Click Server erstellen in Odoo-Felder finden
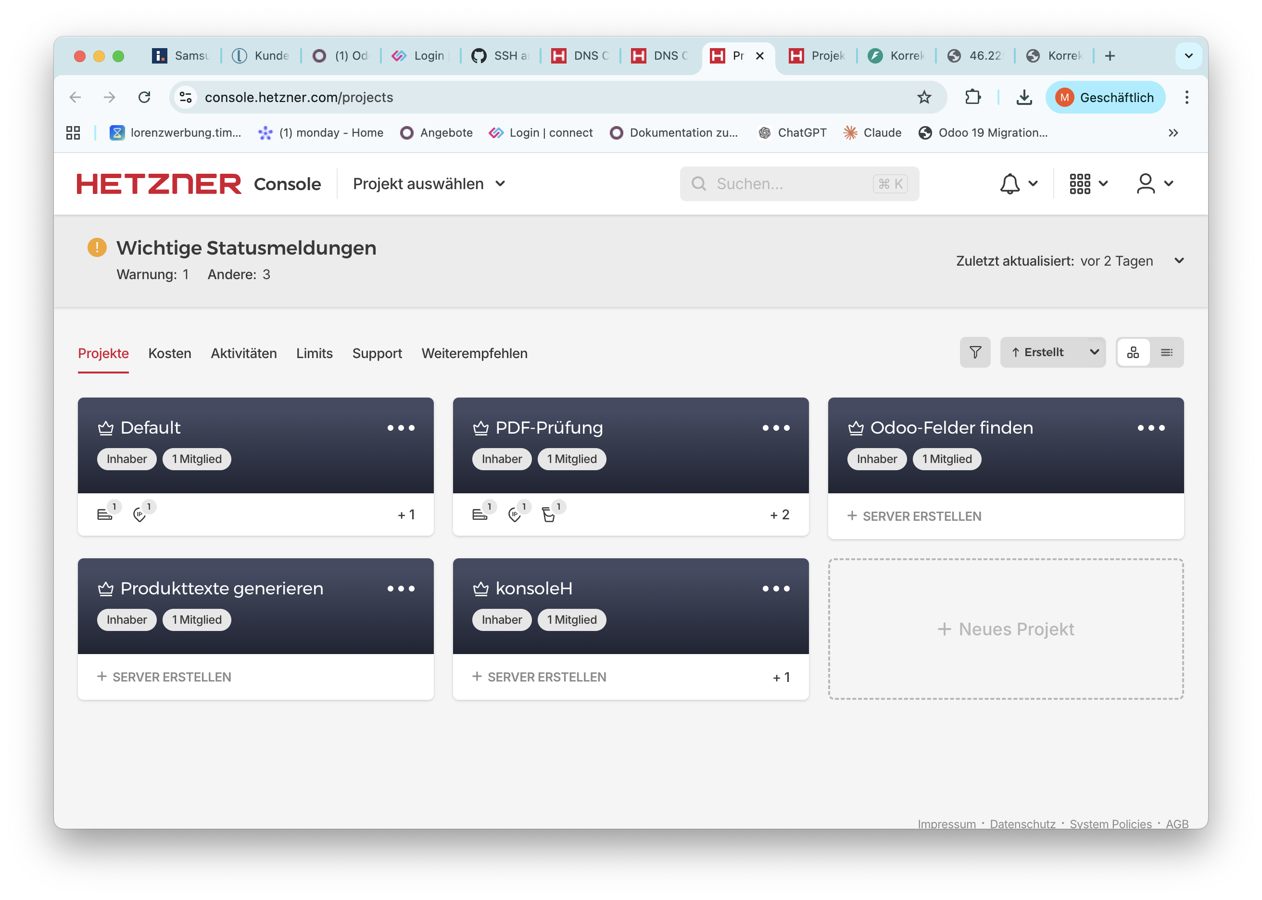The width and height of the screenshot is (1262, 900). click(x=914, y=516)
